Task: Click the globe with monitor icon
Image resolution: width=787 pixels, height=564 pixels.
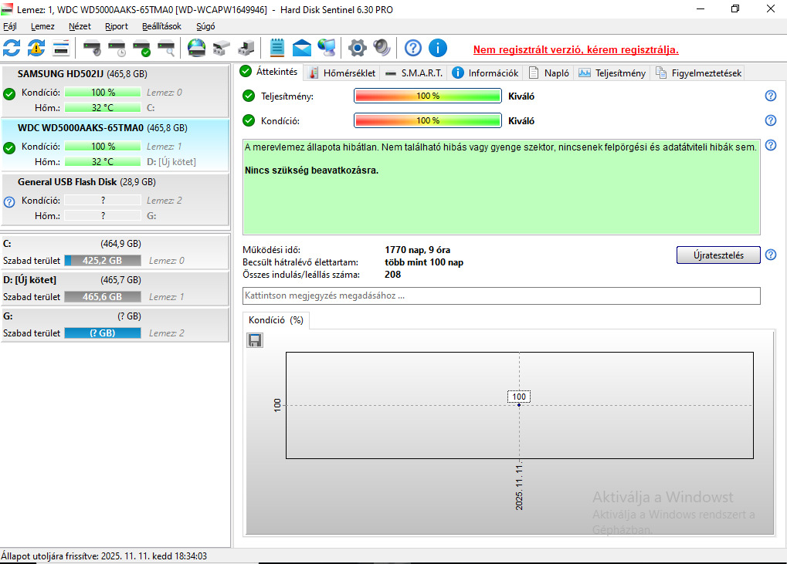Action: click(327, 48)
